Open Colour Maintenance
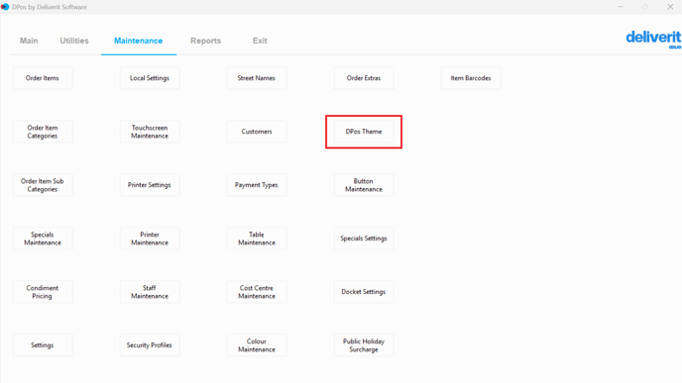The width and height of the screenshot is (682, 383). pos(257,345)
